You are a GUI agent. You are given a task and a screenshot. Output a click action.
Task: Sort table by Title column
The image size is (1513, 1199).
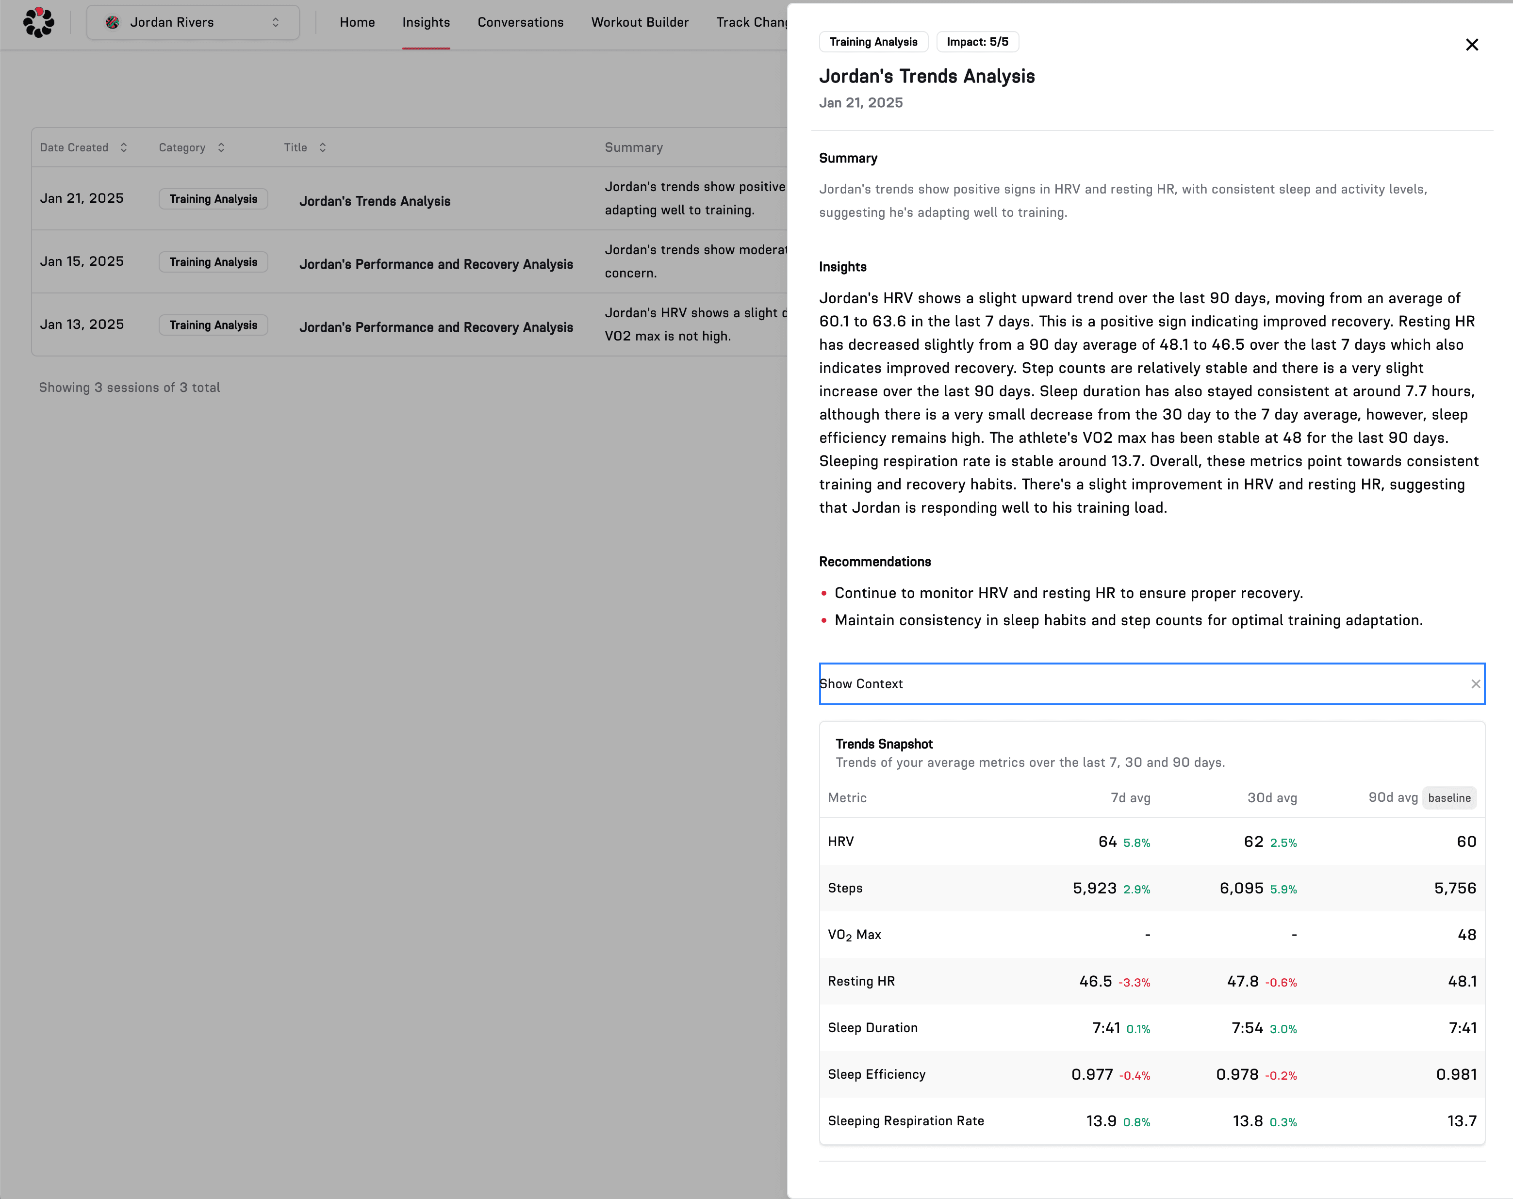click(322, 147)
